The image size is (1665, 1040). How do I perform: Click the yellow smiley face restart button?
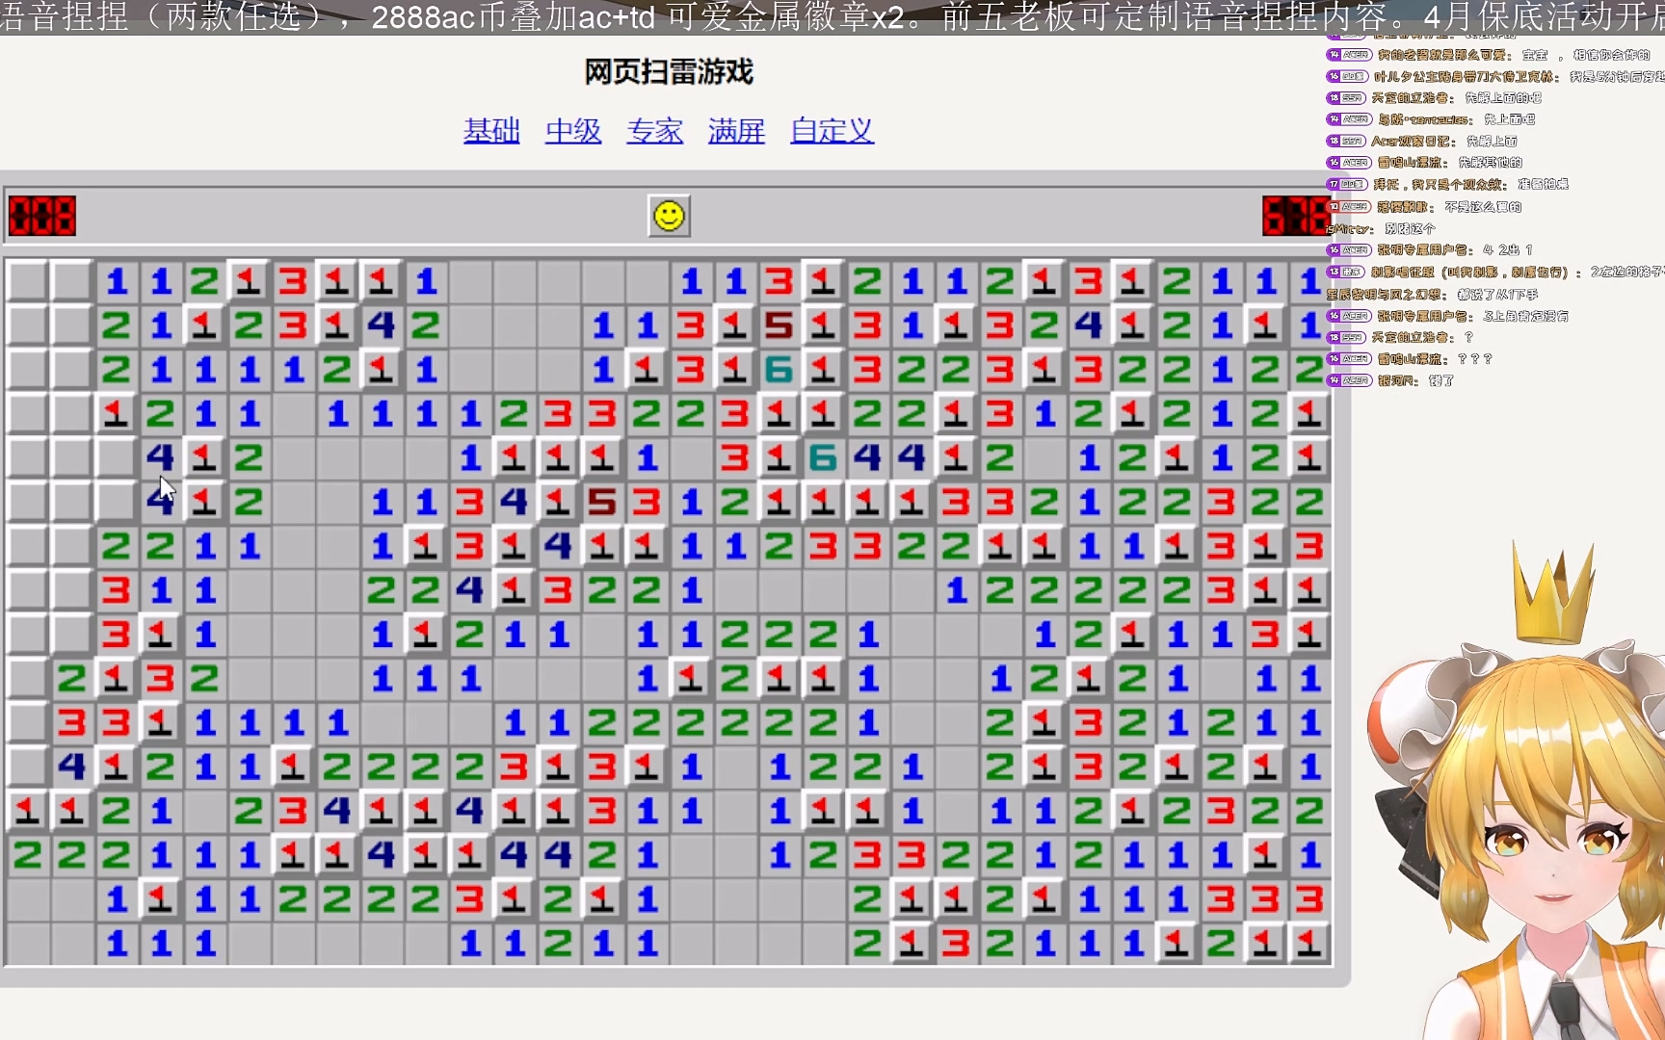pos(669,216)
